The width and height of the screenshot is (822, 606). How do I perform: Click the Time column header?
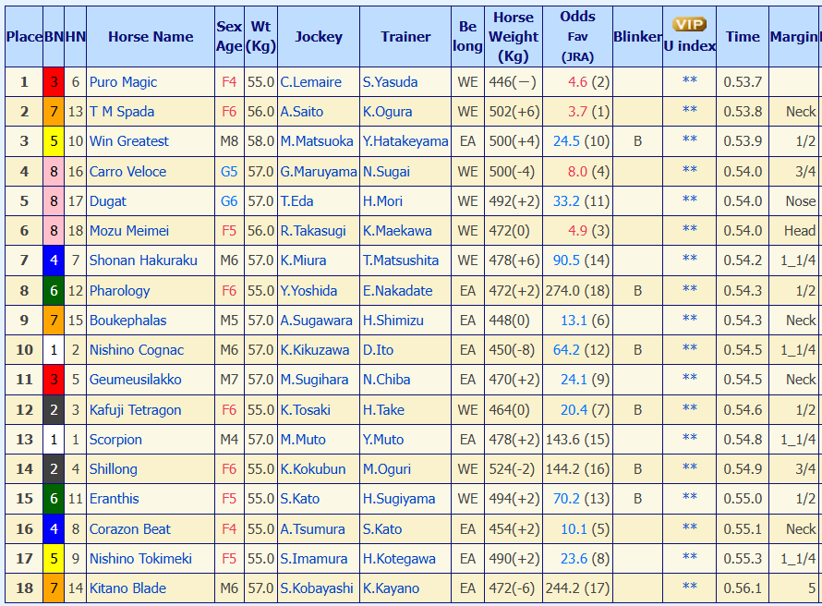743,37
